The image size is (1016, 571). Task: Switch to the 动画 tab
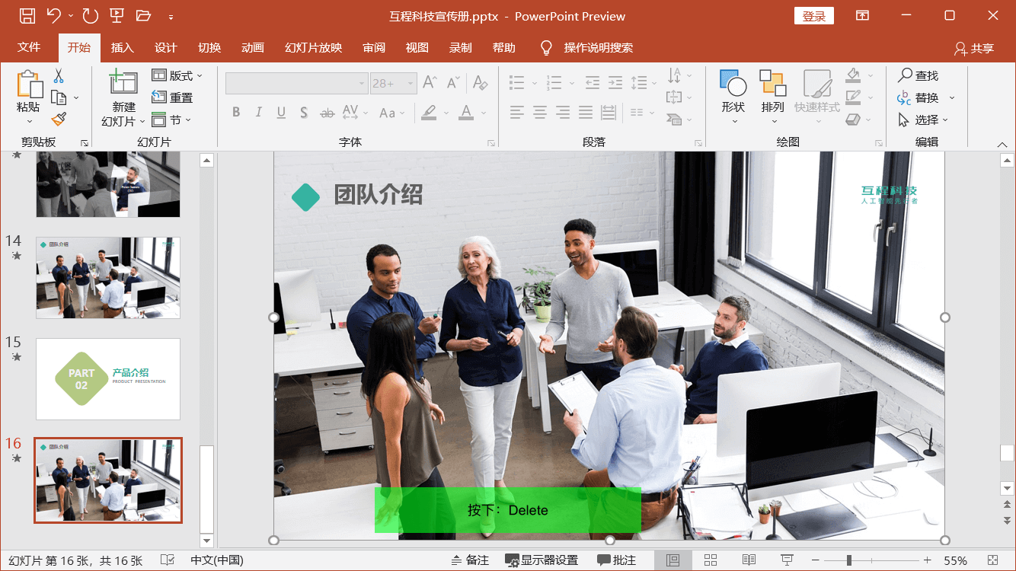click(253, 48)
